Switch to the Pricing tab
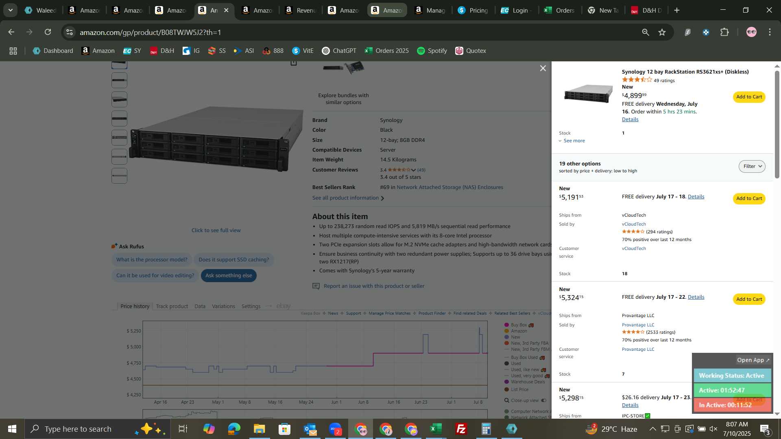Viewport: 781px width, 439px height. (473, 10)
